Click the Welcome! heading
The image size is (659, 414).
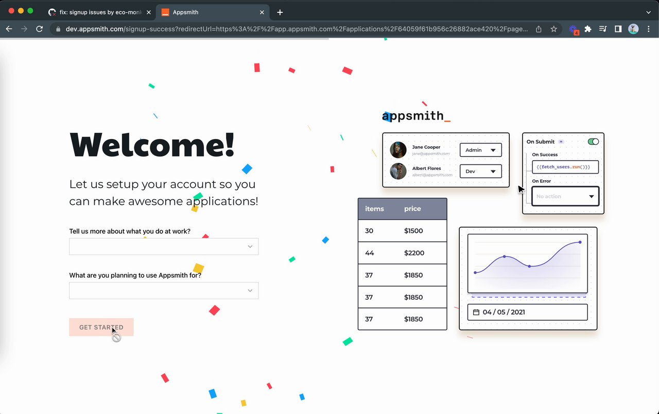tap(152, 144)
